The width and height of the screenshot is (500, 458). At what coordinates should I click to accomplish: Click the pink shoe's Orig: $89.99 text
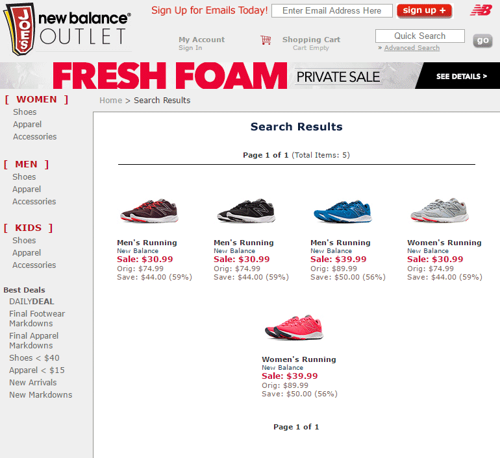tap(285, 385)
